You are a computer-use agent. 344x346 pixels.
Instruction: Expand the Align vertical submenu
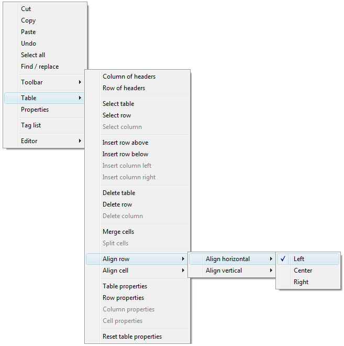point(232,271)
